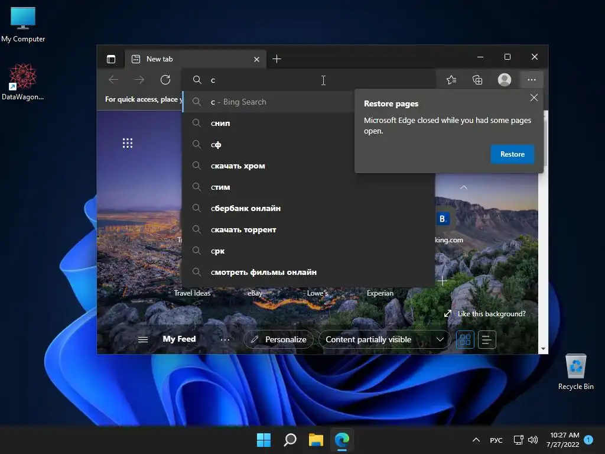Image resolution: width=605 pixels, height=454 pixels.
Task: Open a new tab with plus button
Action: tap(277, 59)
